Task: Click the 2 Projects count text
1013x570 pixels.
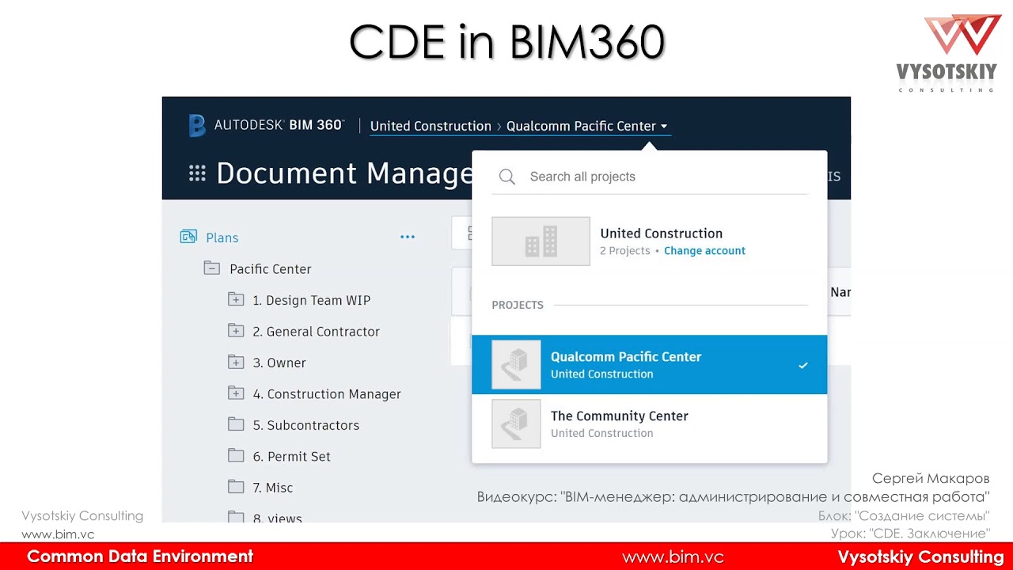Action: (x=624, y=250)
